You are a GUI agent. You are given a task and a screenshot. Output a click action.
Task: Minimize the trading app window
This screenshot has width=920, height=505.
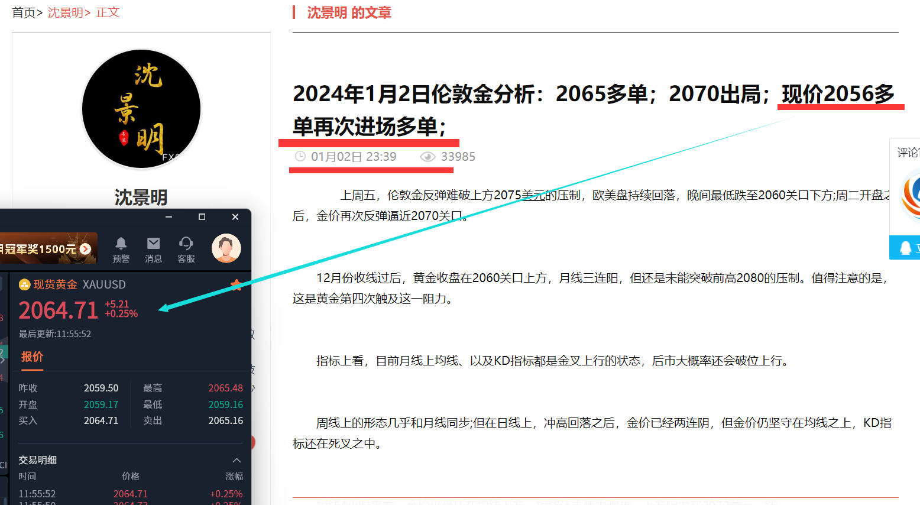(169, 217)
